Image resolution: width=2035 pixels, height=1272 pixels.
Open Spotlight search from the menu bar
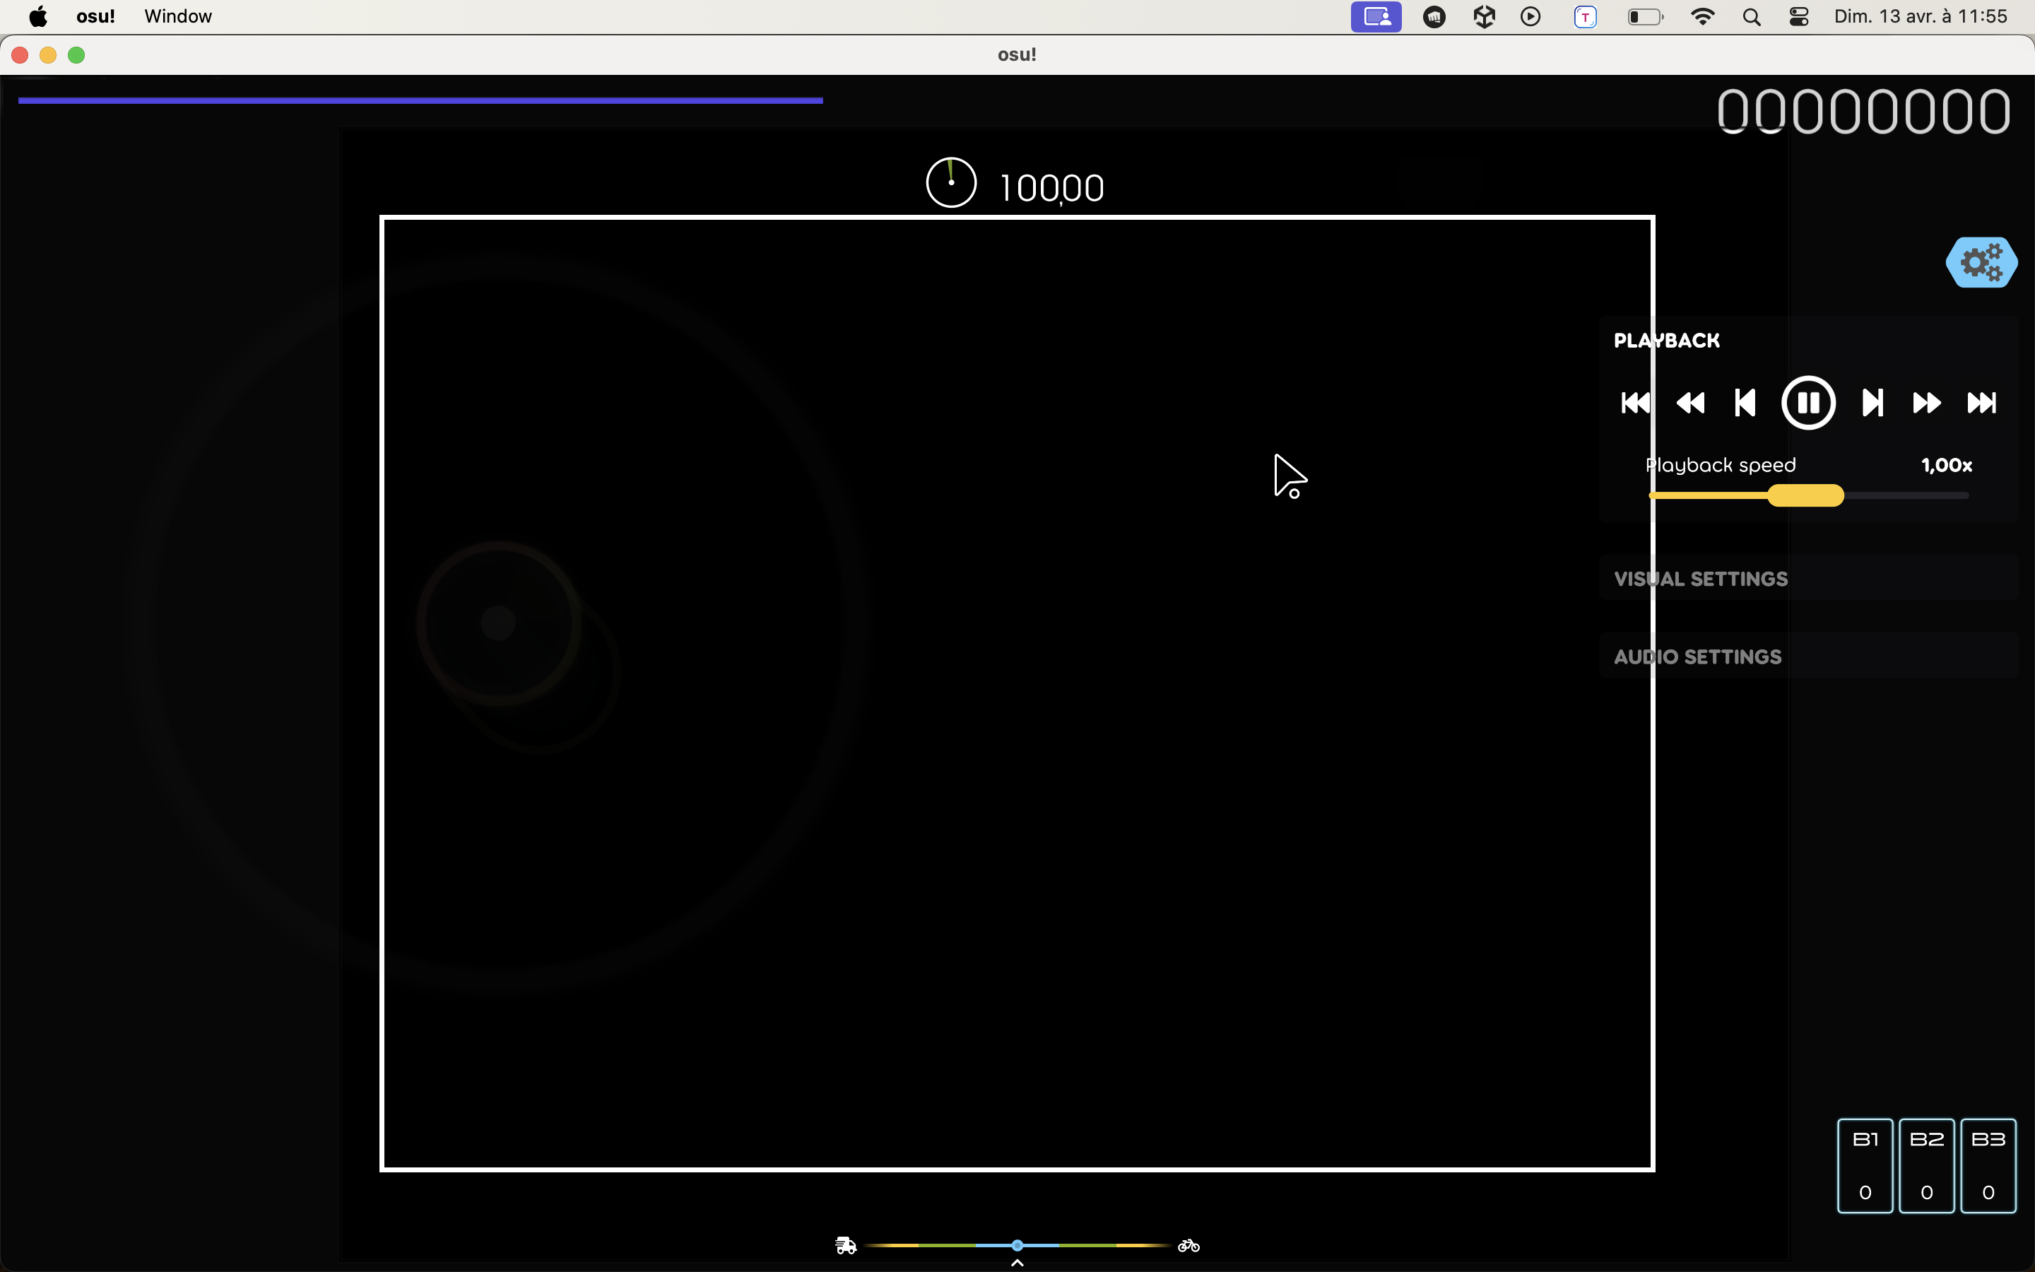(1752, 16)
